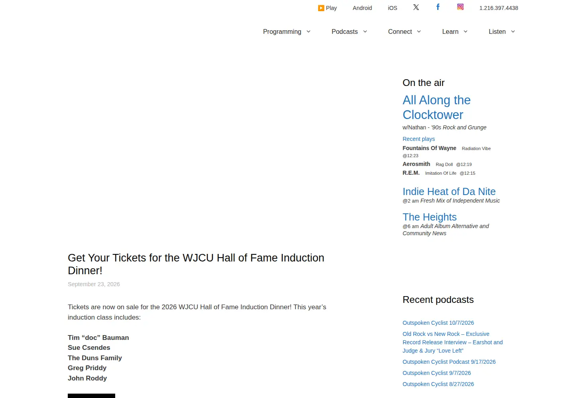Expand the Programming menu chevron
This screenshot has width=574, height=398.
(x=309, y=32)
